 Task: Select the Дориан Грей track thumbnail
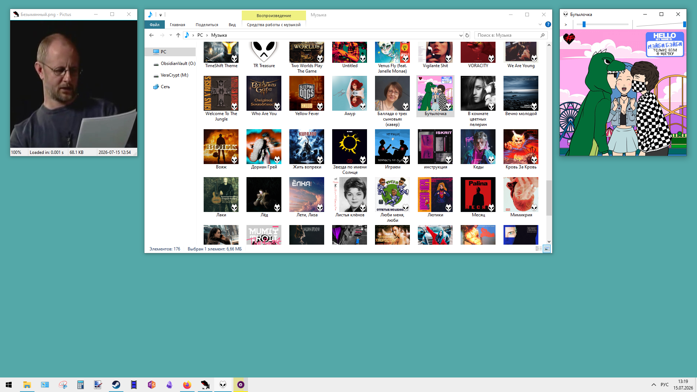pos(264,147)
